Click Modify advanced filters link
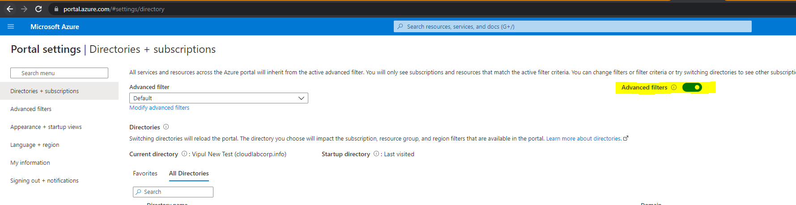Image resolution: width=796 pixels, height=205 pixels. click(159, 107)
